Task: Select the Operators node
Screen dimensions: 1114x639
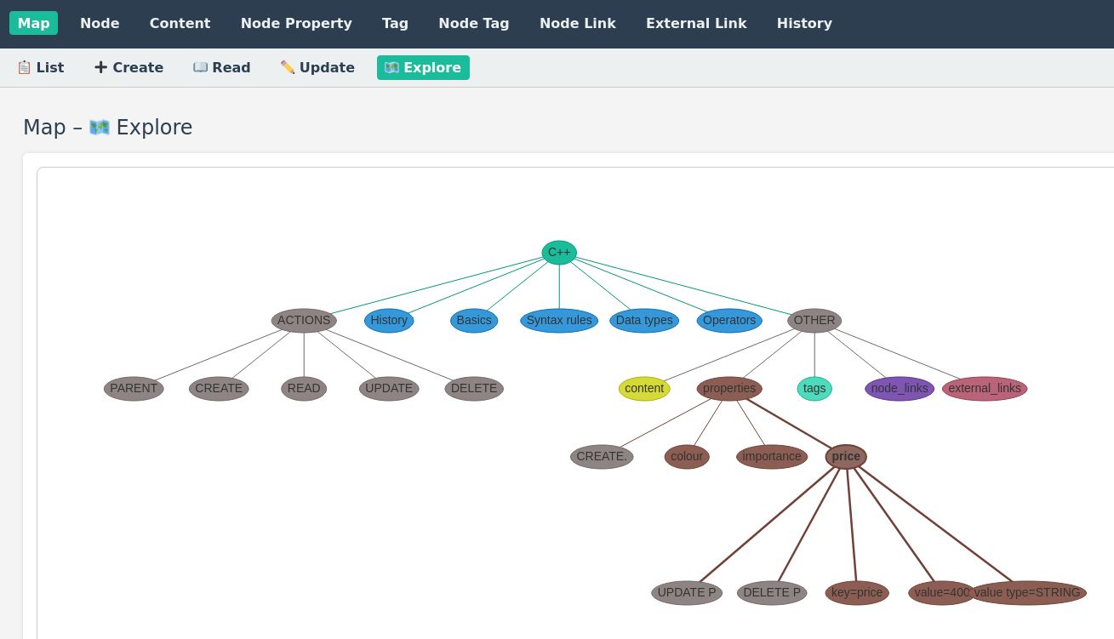Action: click(729, 321)
